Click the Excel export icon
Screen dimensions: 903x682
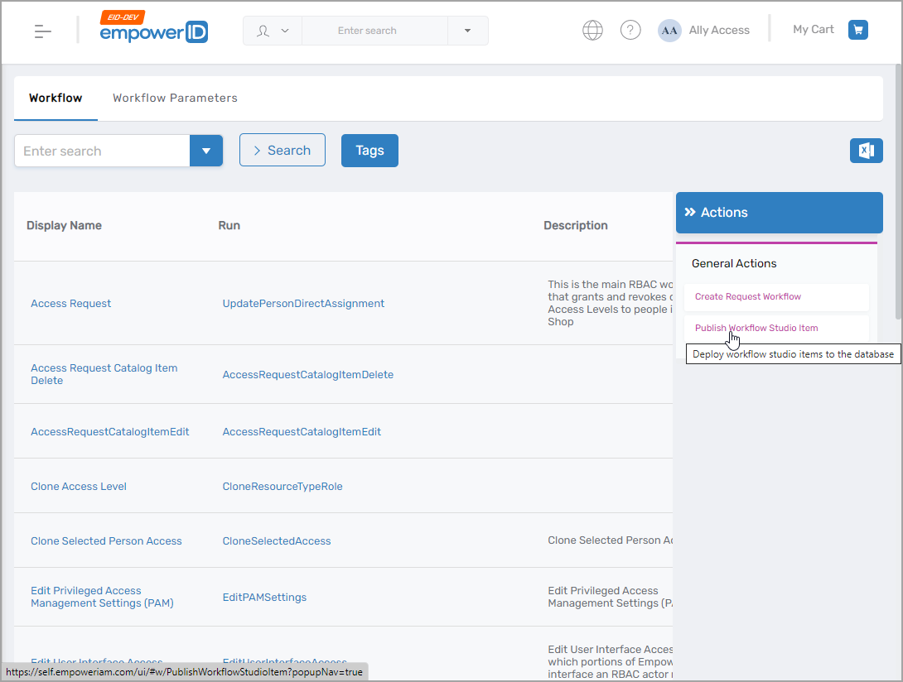pyautogui.click(x=866, y=151)
